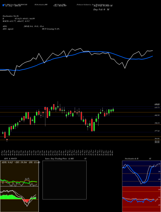This screenshot has width=161, height=212.
Task: Click the Valmont Industries company title text
Action: point(92,4)
